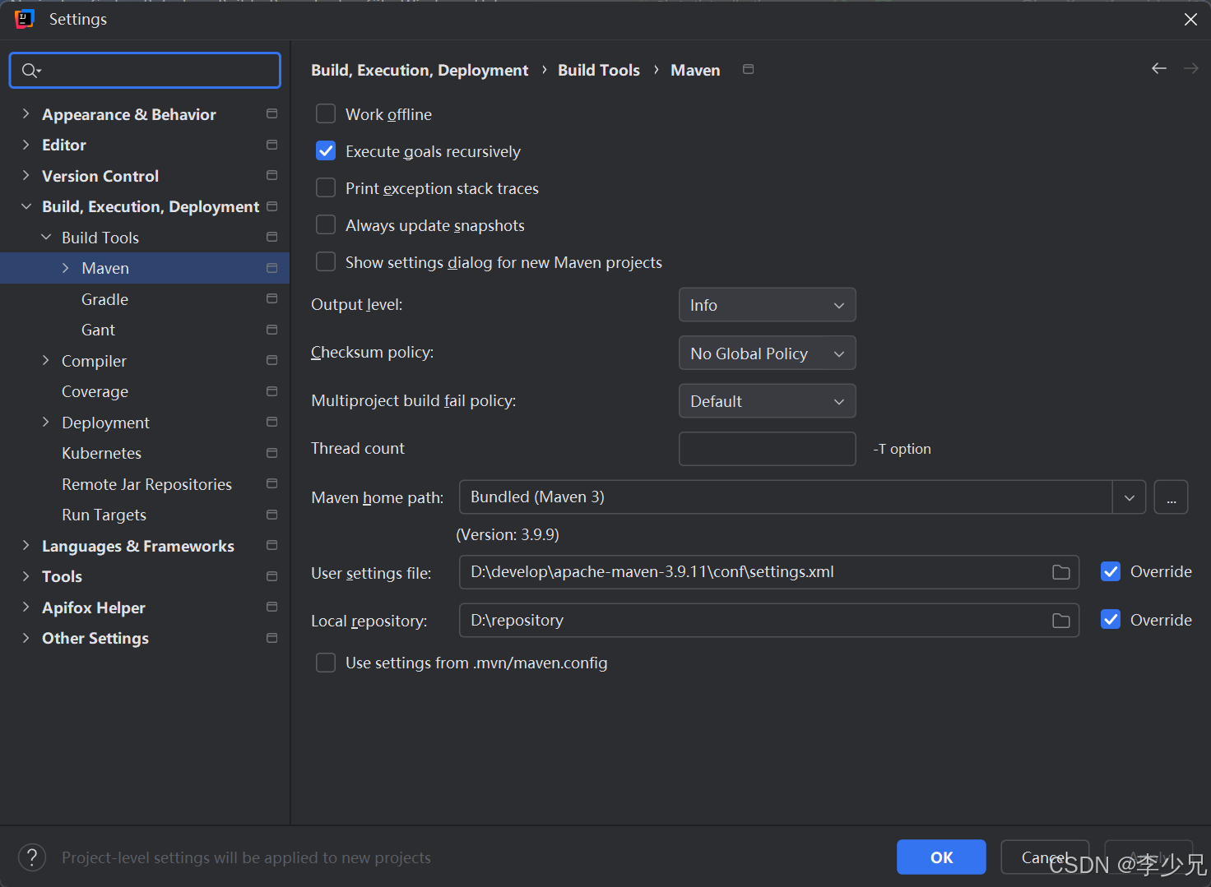Screen dimensions: 1211x887
Task: Select Kubernetes settings page
Action: click(x=101, y=453)
